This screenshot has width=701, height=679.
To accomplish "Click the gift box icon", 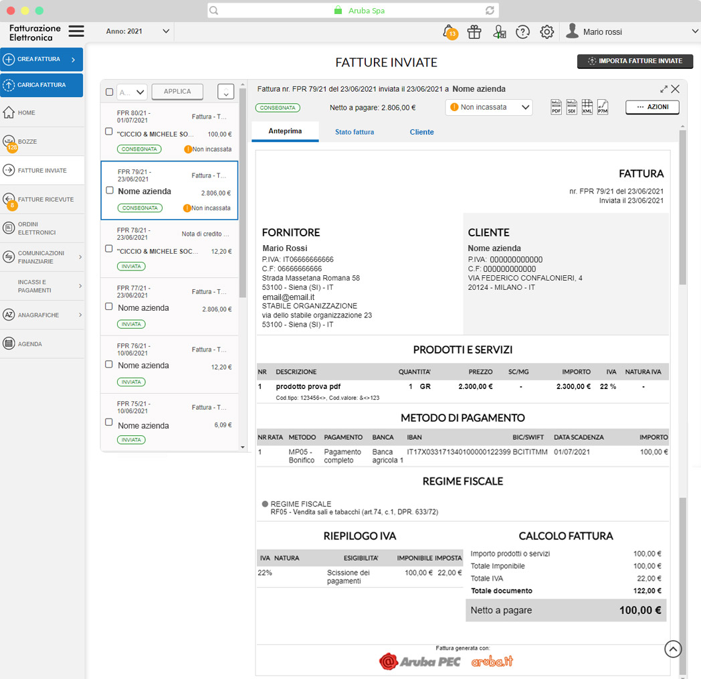I will coord(474,31).
